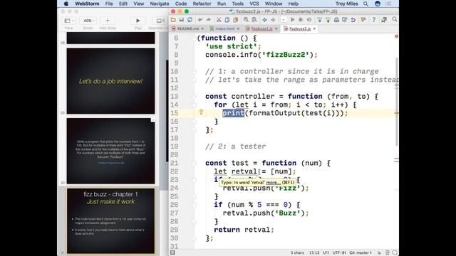Click the inspector (hector) icon in status bar
Image resolution: width=456 pixels, height=256 pixels.
[x=388, y=253]
